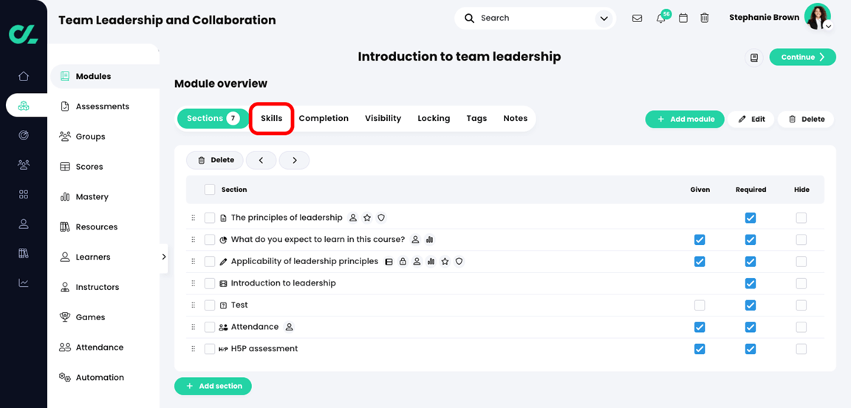Open the H5P assessment section
The image size is (851, 408).
(264, 349)
